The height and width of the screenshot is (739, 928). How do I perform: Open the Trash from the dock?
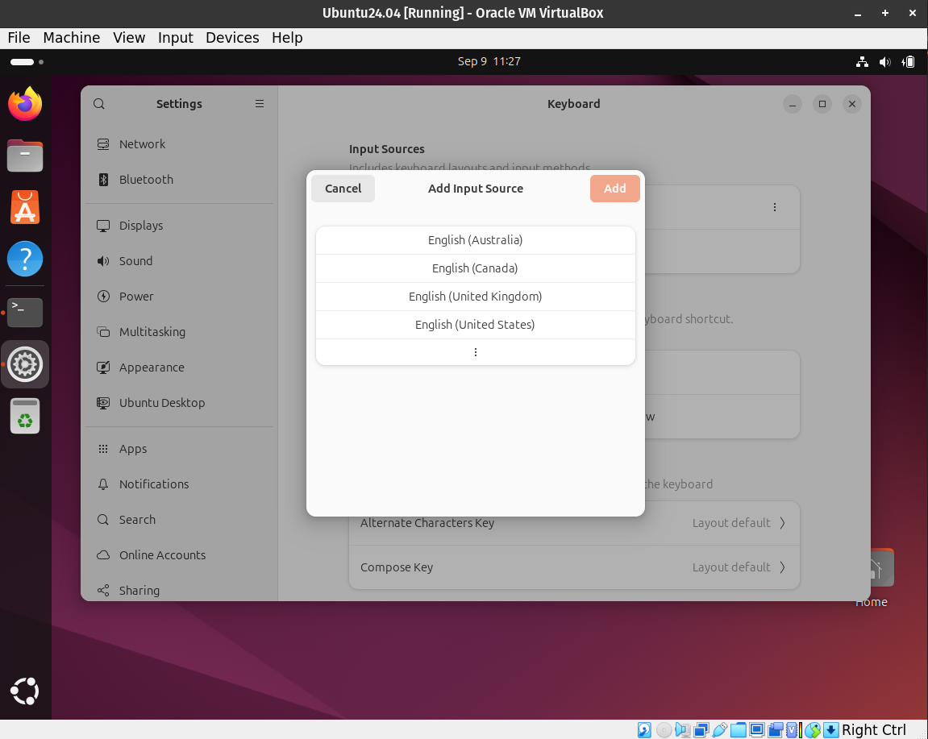25,416
